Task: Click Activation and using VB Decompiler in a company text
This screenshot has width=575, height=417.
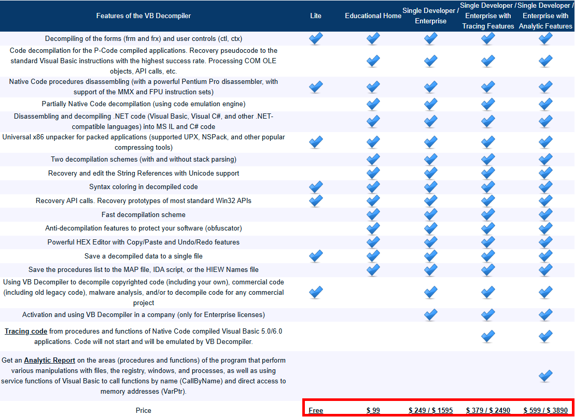Action: (x=144, y=315)
